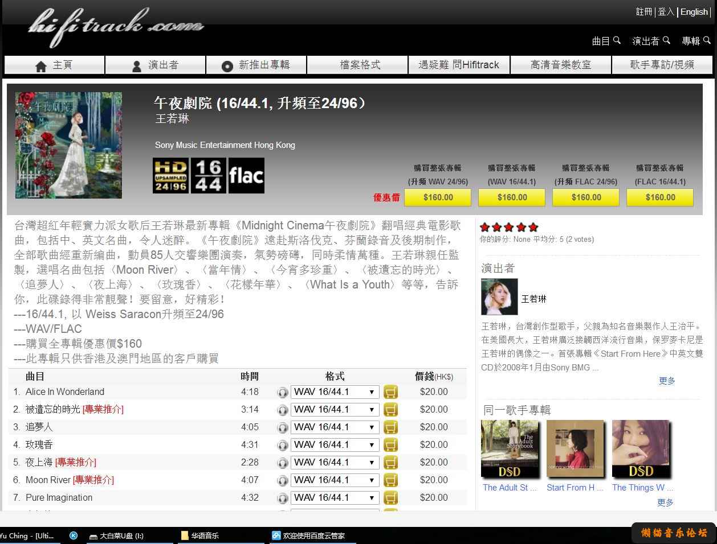Expand format dropdown for 夜上海 track
The height and width of the screenshot is (544, 717).
(x=335, y=463)
